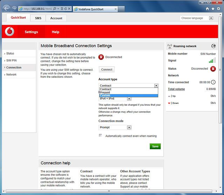Image resolution: width=224 pixels, height=195 pixels.
Task: Click the roaming network globe icon
Action: [213, 46]
